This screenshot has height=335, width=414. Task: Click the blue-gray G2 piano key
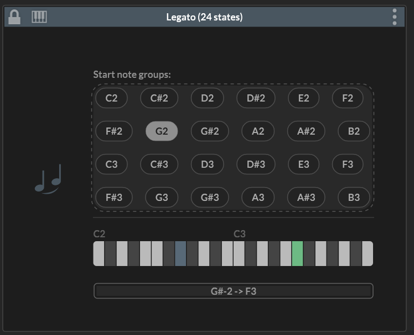180,253
